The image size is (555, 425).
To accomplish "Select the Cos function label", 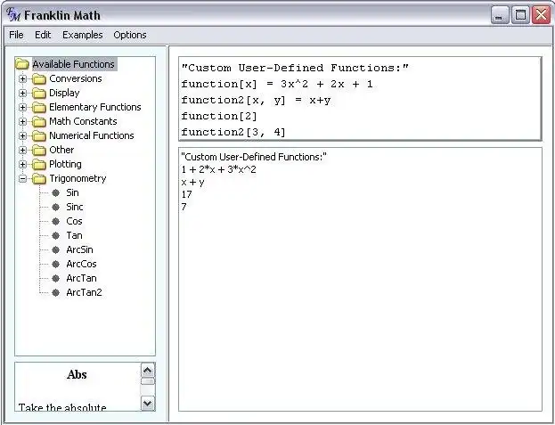I will [74, 221].
